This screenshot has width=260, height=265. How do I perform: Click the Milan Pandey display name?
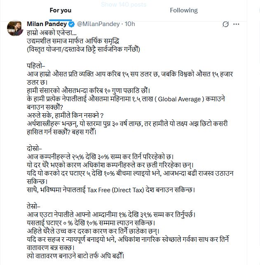coord(47,24)
